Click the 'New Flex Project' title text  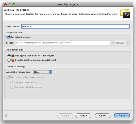pyautogui.click(x=68, y=5)
